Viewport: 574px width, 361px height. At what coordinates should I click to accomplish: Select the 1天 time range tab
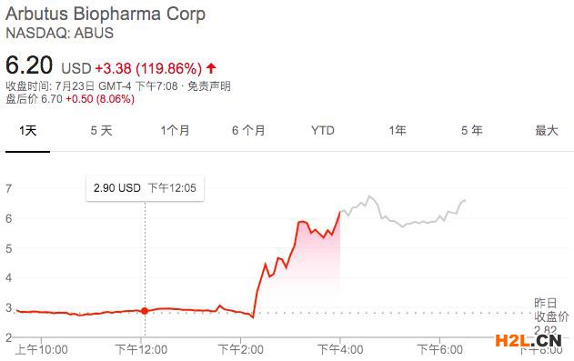pyautogui.click(x=28, y=131)
